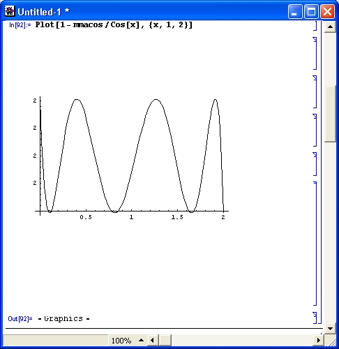Click the horizontal scrollbar right arrow
Screen dimensions: 339x349
point(318,341)
